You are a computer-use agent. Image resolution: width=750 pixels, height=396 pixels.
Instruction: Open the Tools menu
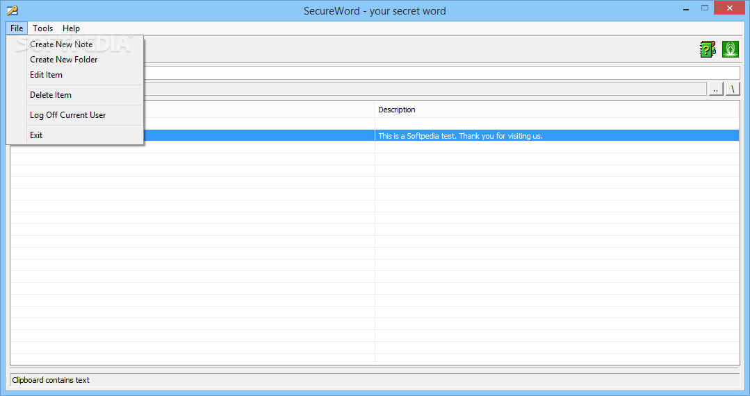click(42, 28)
